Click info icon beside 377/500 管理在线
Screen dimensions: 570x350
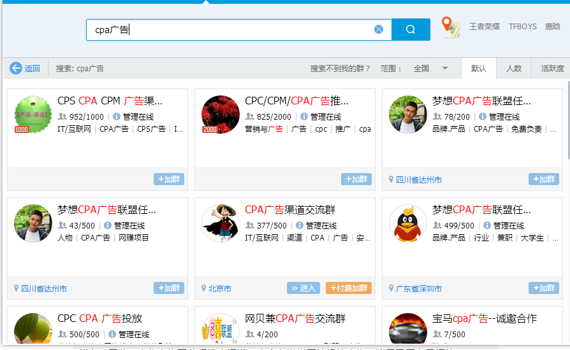(x=300, y=225)
